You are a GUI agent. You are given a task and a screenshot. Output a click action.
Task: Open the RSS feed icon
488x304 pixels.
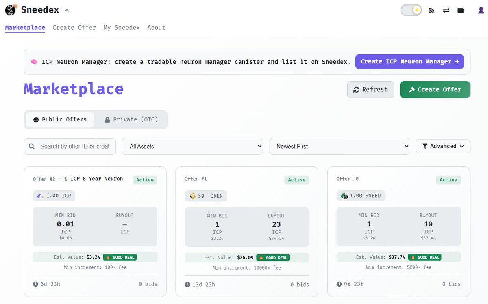432,11
